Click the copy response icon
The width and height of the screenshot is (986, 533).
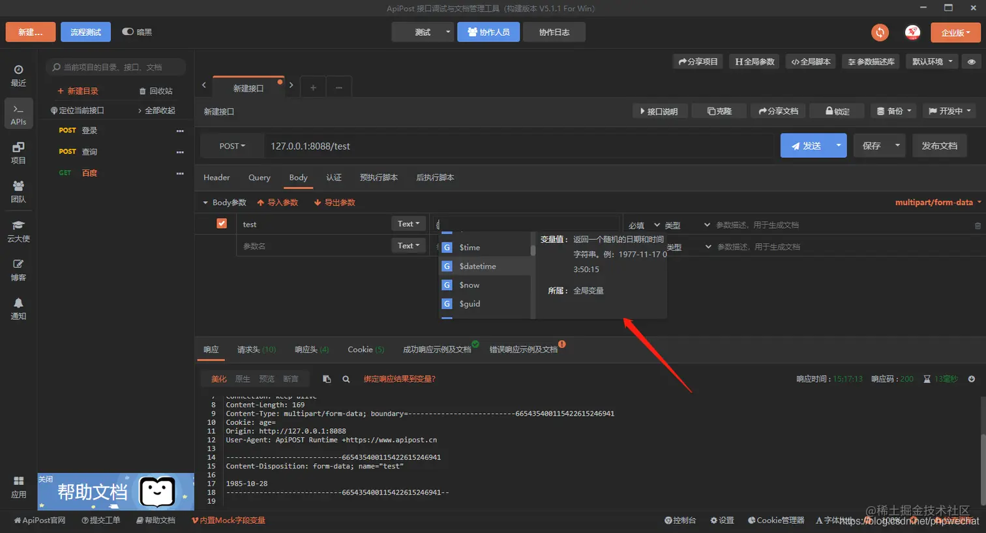click(x=327, y=379)
